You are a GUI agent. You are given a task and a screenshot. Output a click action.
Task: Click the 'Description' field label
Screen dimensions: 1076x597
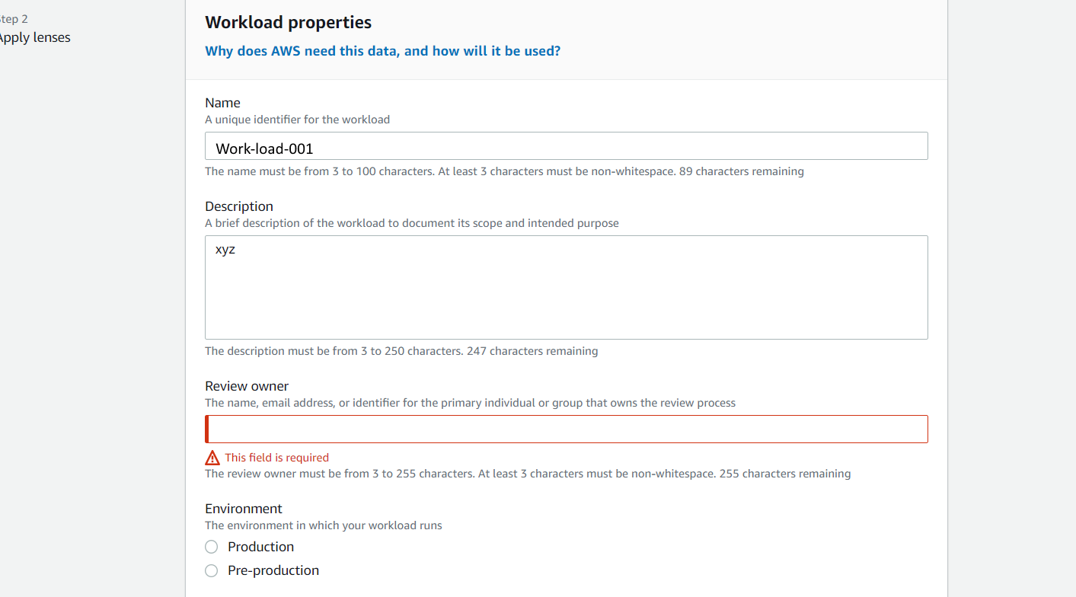point(239,206)
